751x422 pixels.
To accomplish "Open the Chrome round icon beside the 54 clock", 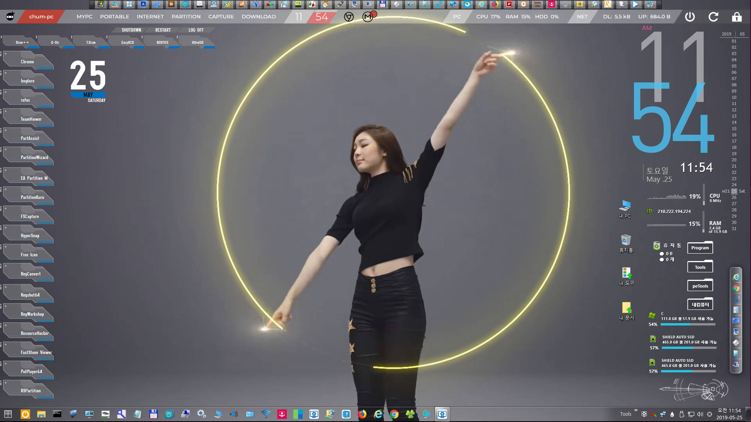I will [349, 17].
